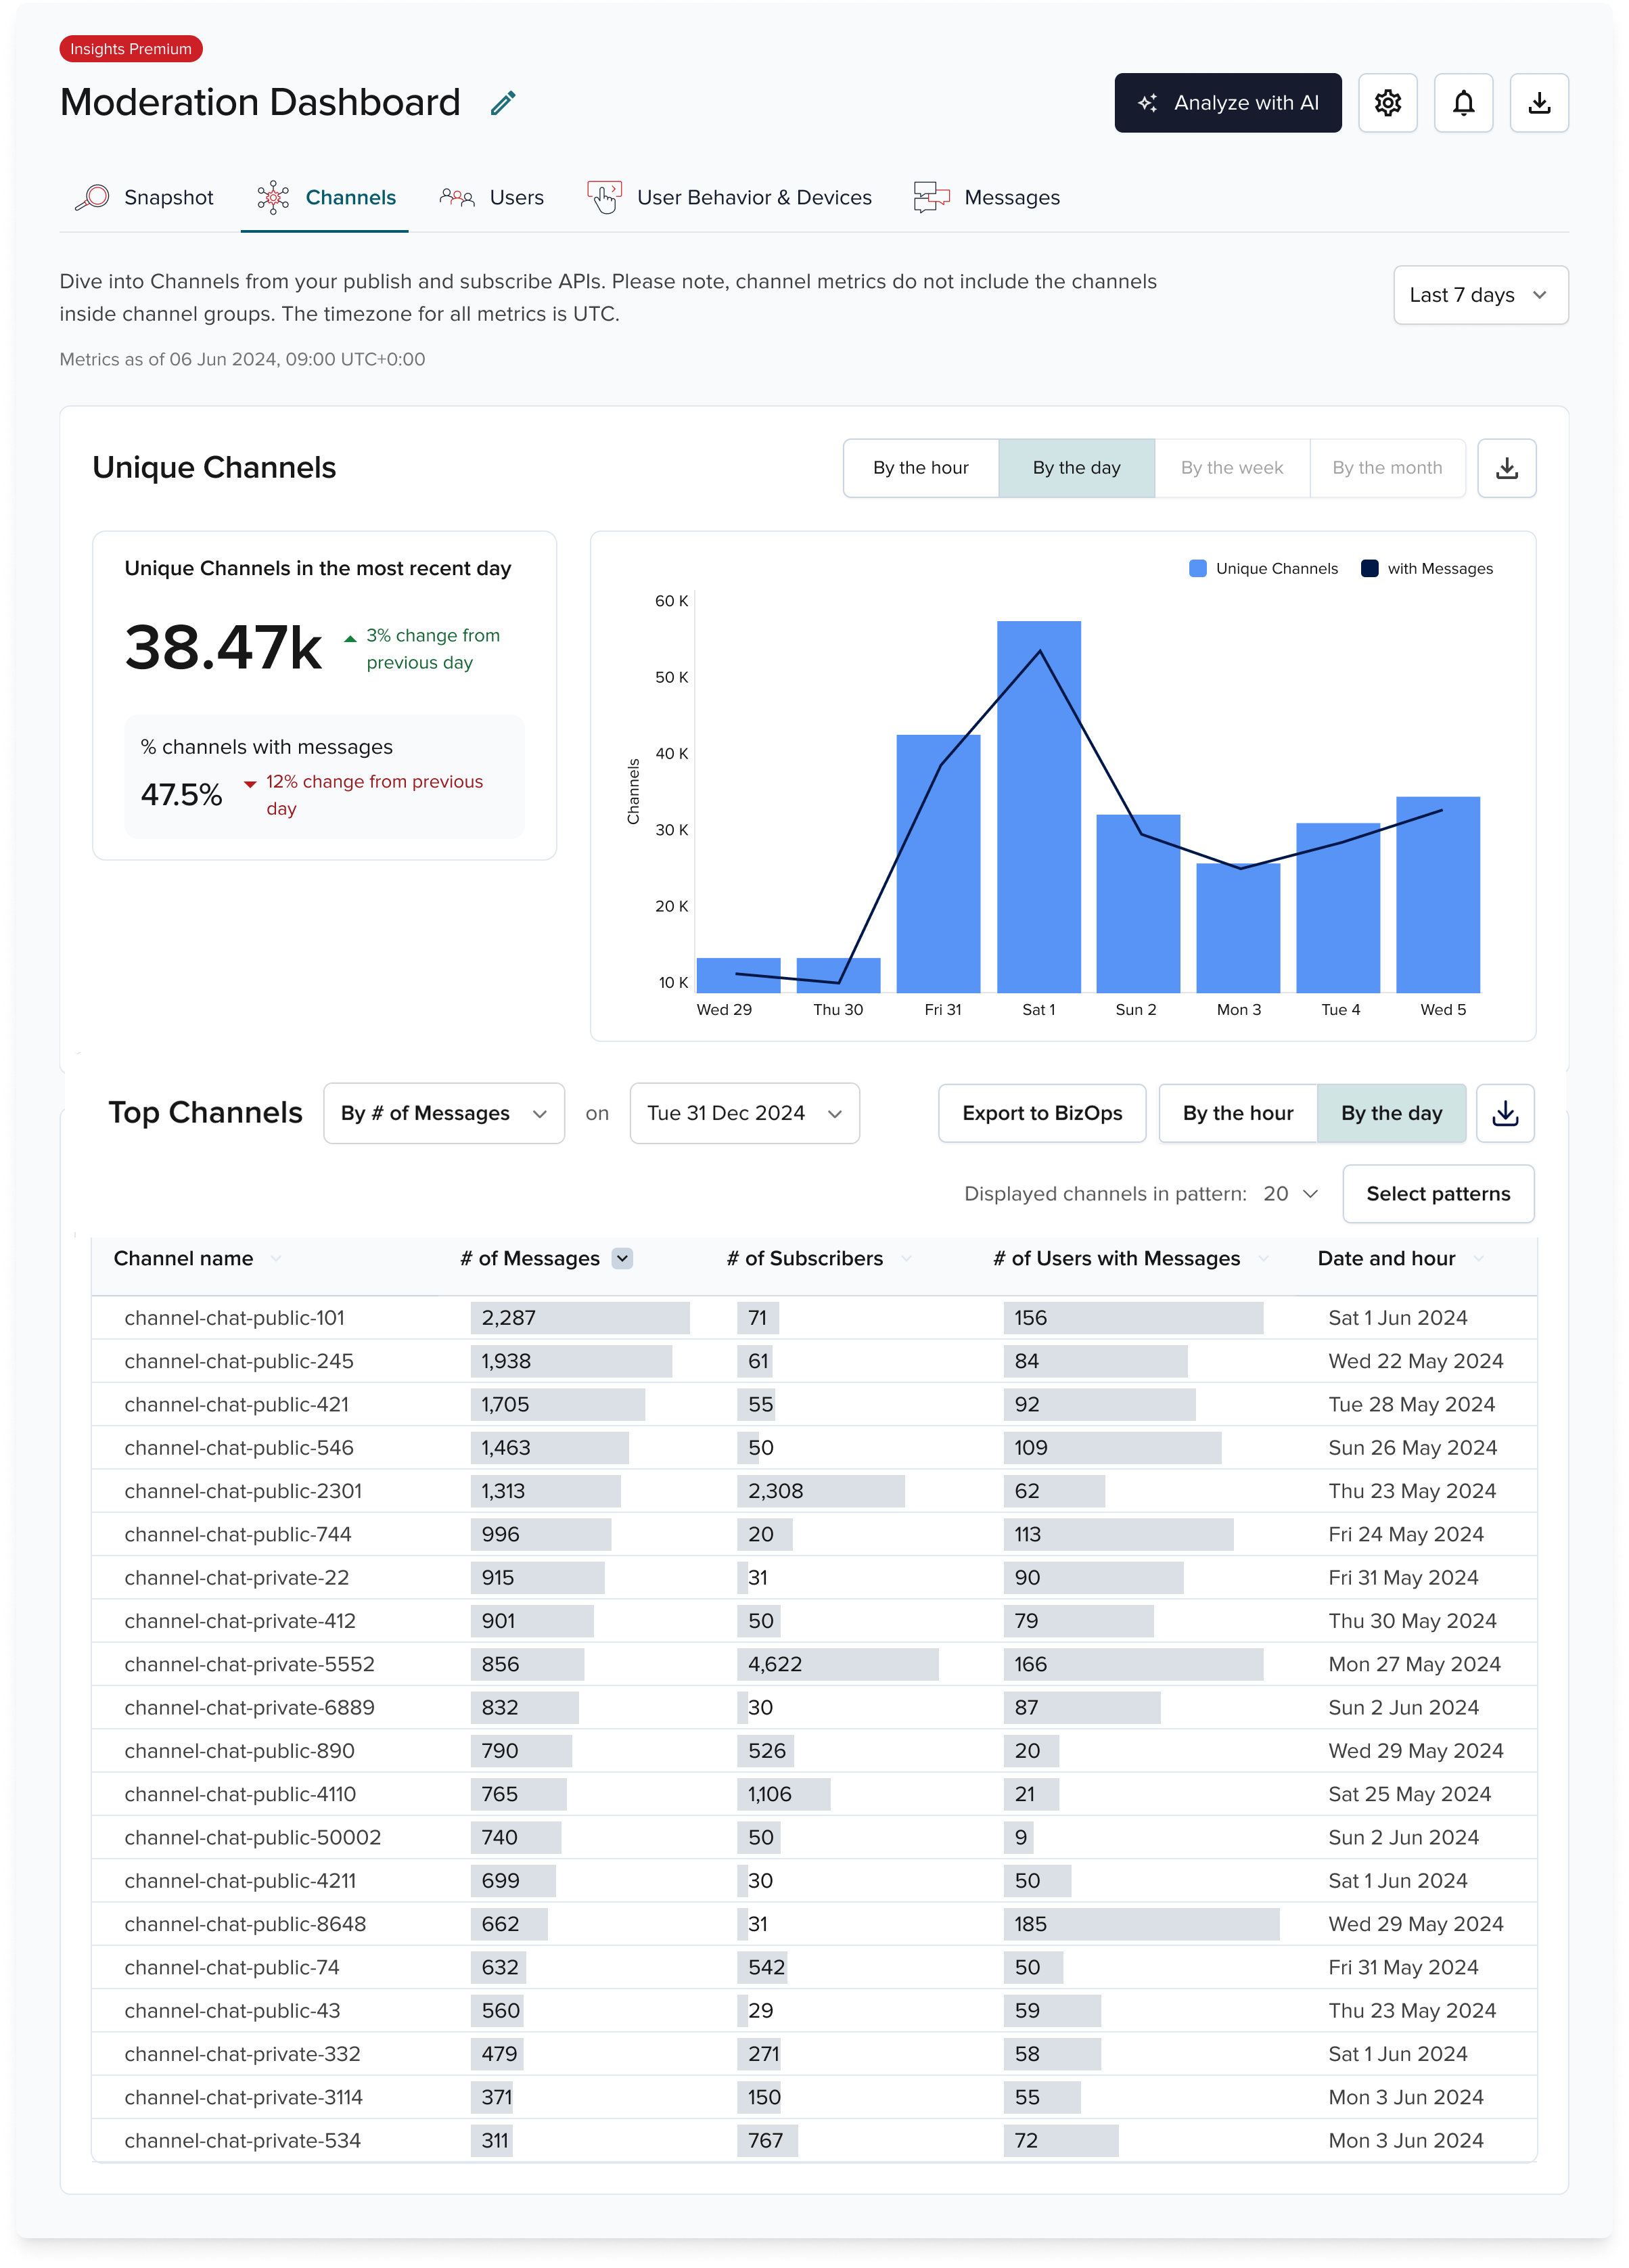The image size is (1629, 2268).
Task: Download the dashboard using the top-right download icon
Action: [x=1539, y=102]
